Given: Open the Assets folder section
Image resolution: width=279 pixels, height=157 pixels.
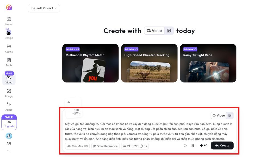Looking at the screenshot, I should point(9,49).
